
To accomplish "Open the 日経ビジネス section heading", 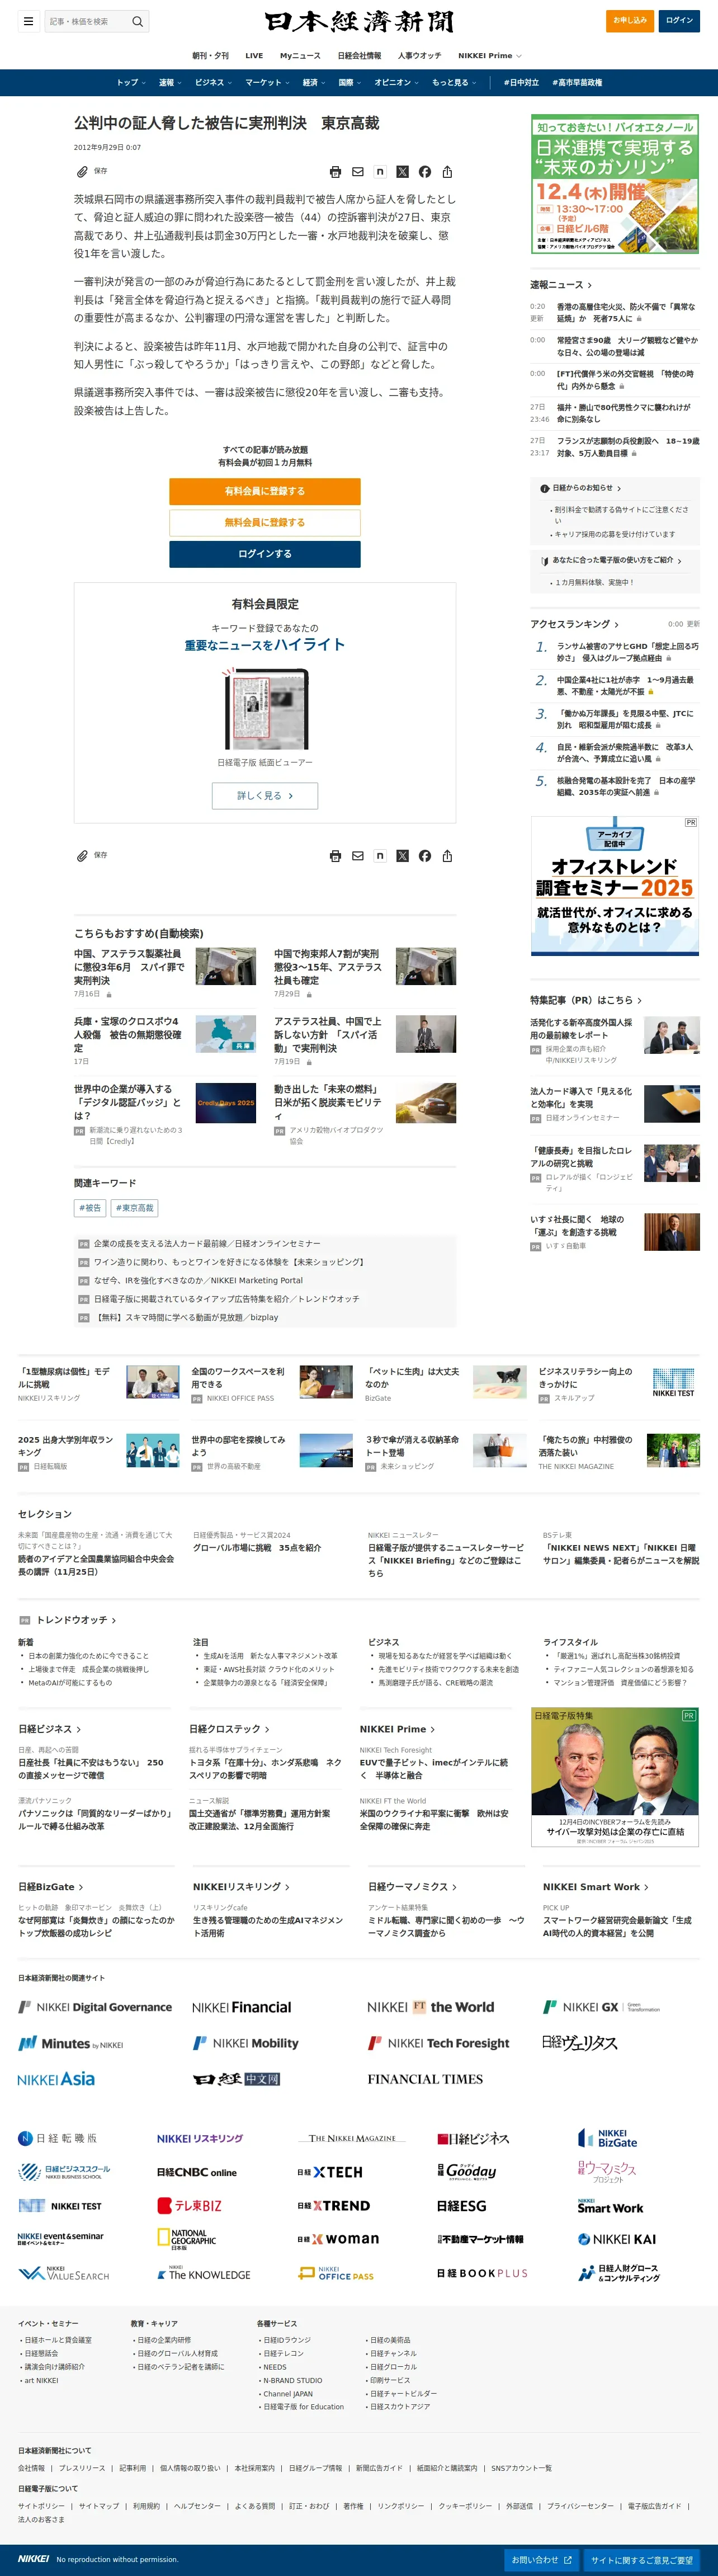I will [x=50, y=1729].
